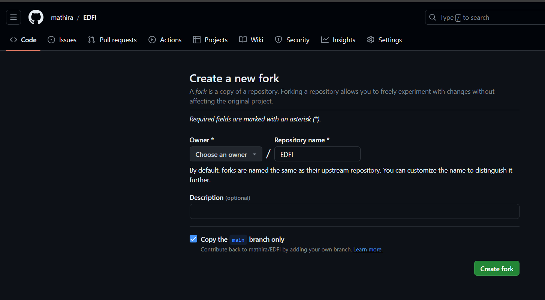
Task: Open the Insights tab label
Action: [x=344, y=40]
